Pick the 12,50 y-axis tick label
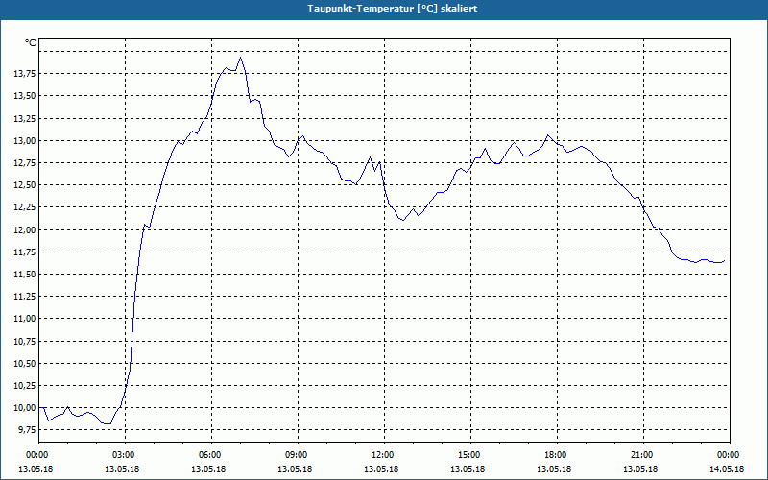This screenshot has width=768, height=480. (26, 185)
